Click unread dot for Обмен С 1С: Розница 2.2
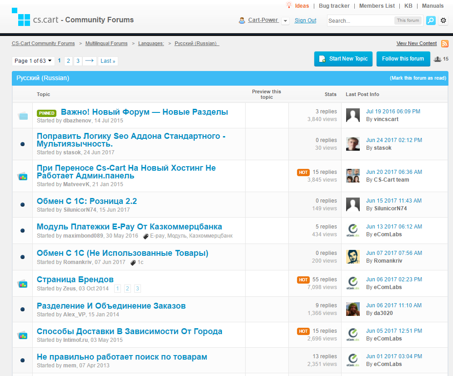The height and width of the screenshot is (376, 453). tap(23, 205)
